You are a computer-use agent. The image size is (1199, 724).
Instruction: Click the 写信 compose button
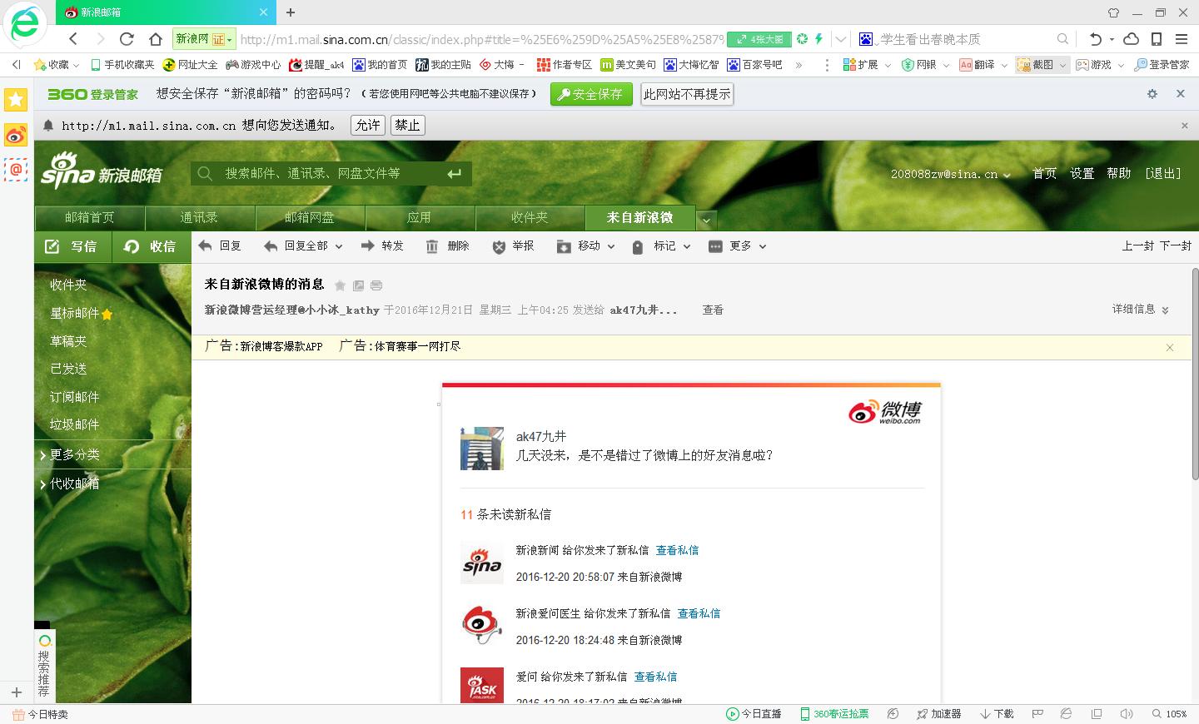tap(72, 246)
